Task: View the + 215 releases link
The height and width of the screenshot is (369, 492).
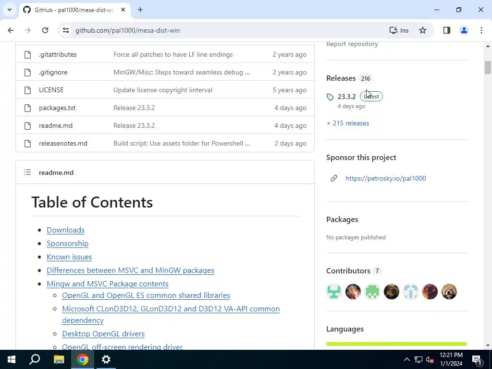Action: click(348, 123)
